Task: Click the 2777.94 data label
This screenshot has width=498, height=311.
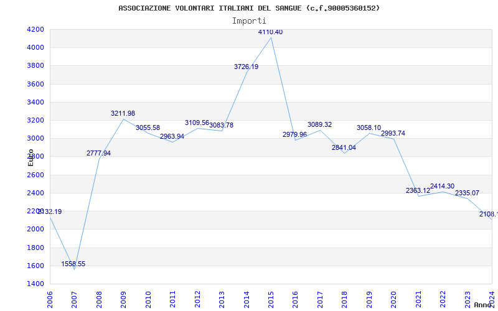Action: [99, 153]
